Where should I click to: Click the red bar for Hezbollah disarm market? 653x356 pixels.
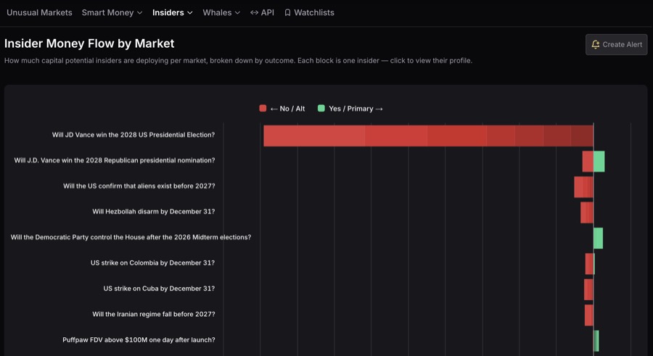(x=587, y=212)
